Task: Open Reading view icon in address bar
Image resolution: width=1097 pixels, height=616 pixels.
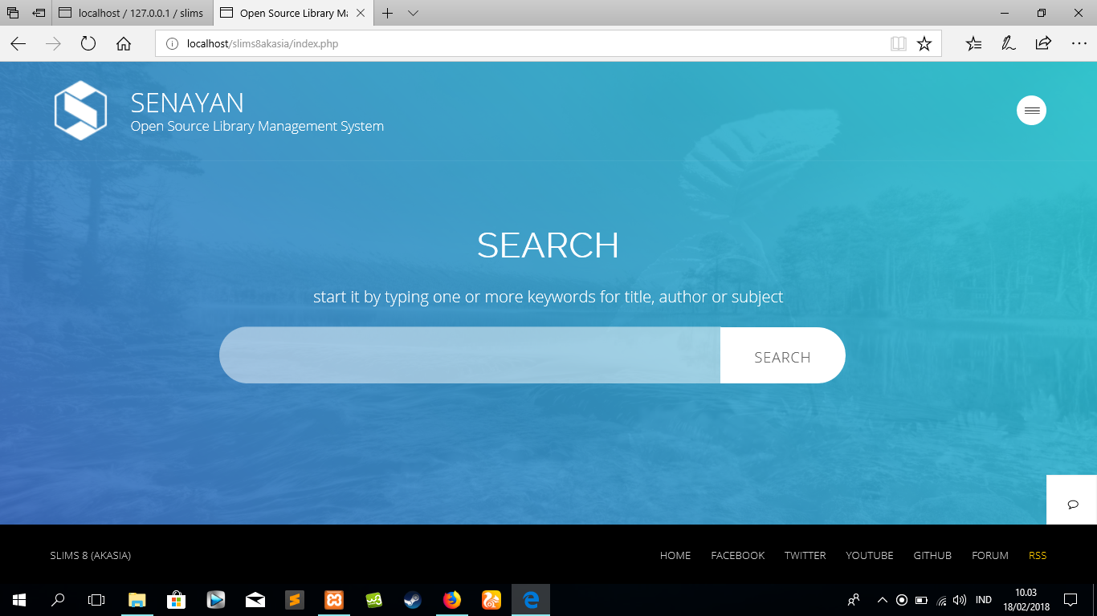Action: tap(899, 44)
